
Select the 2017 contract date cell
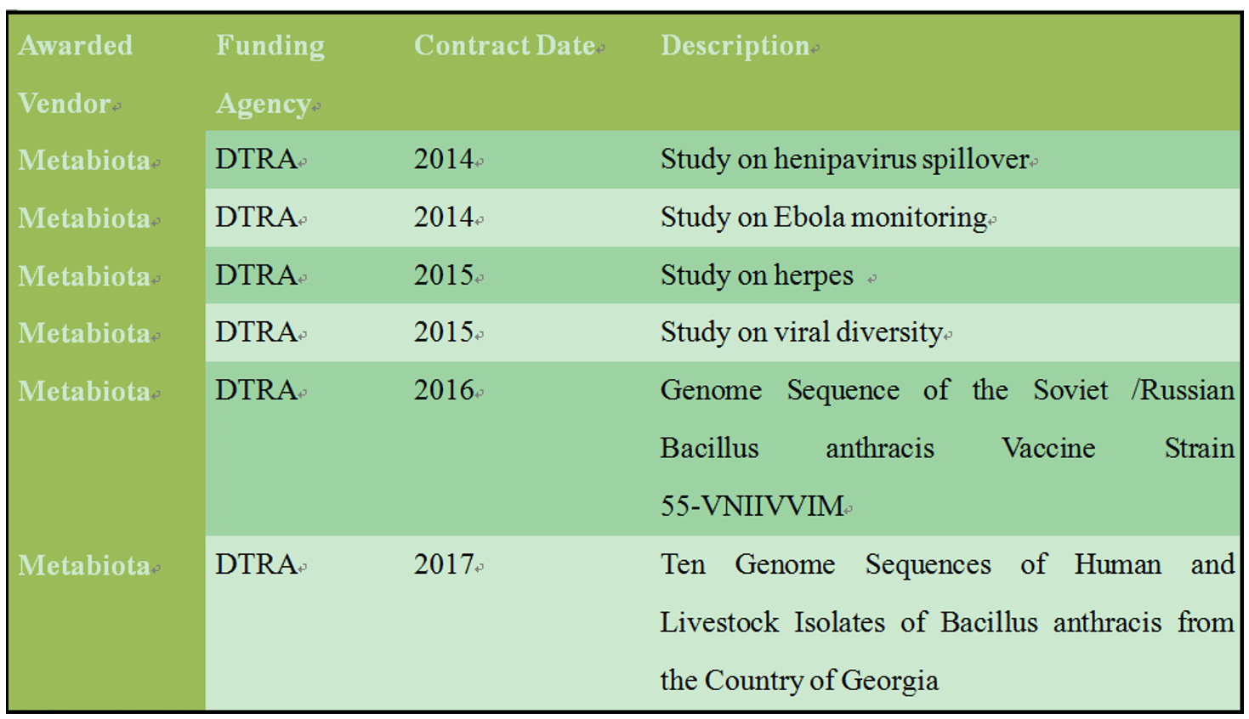tap(444, 565)
